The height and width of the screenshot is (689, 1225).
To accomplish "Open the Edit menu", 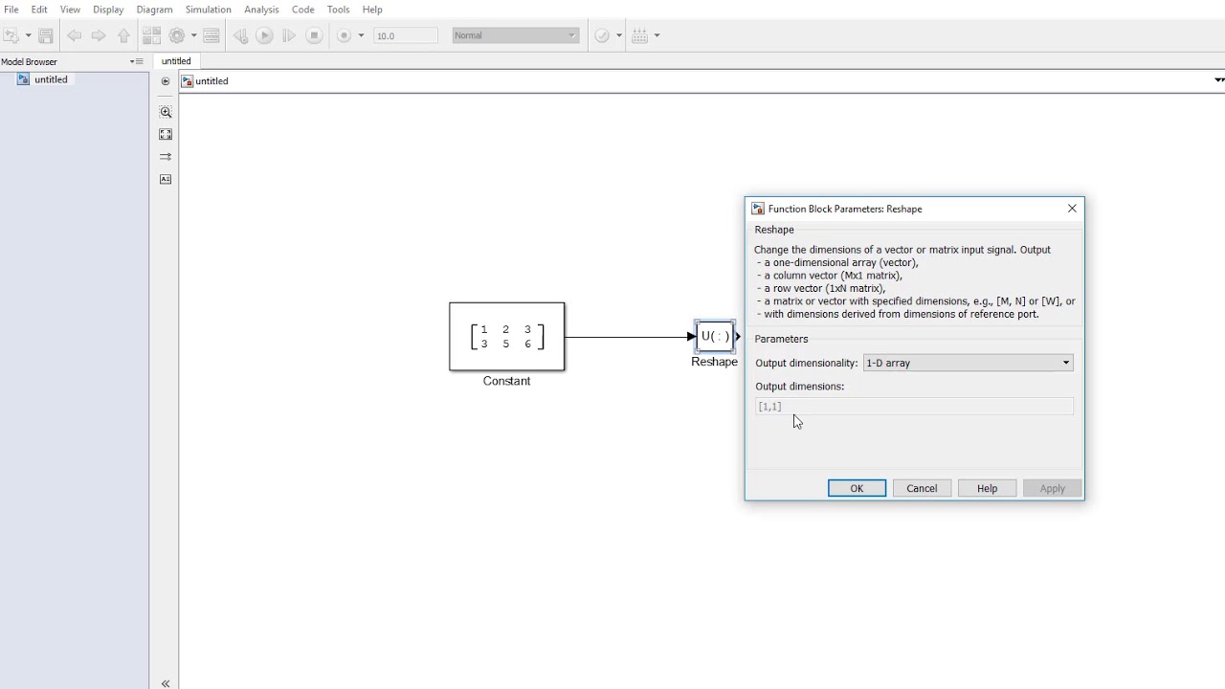I will (39, 10).
